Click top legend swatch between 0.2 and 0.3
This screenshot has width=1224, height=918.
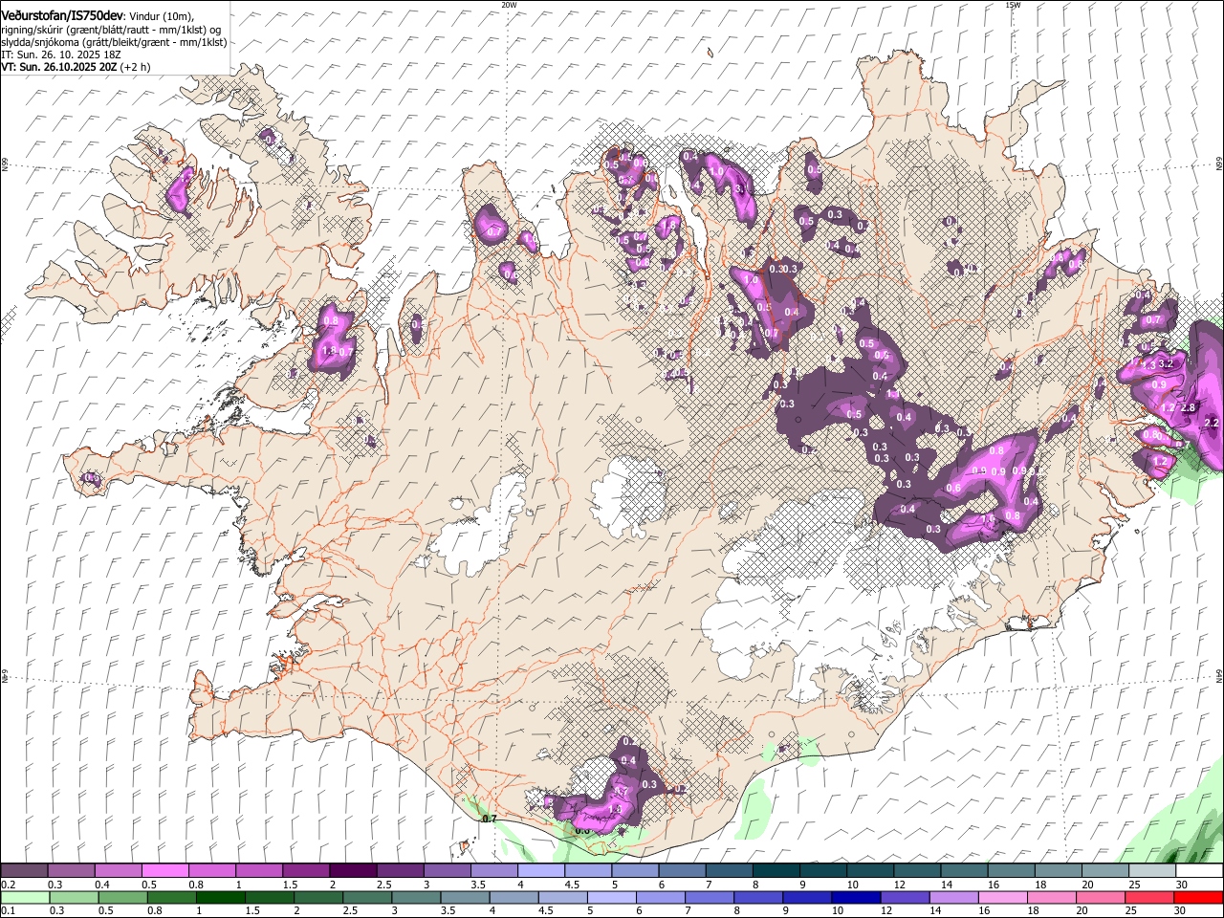24,871
